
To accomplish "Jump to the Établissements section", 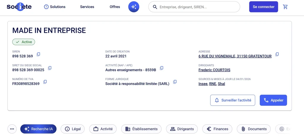I will coord(141,129).
